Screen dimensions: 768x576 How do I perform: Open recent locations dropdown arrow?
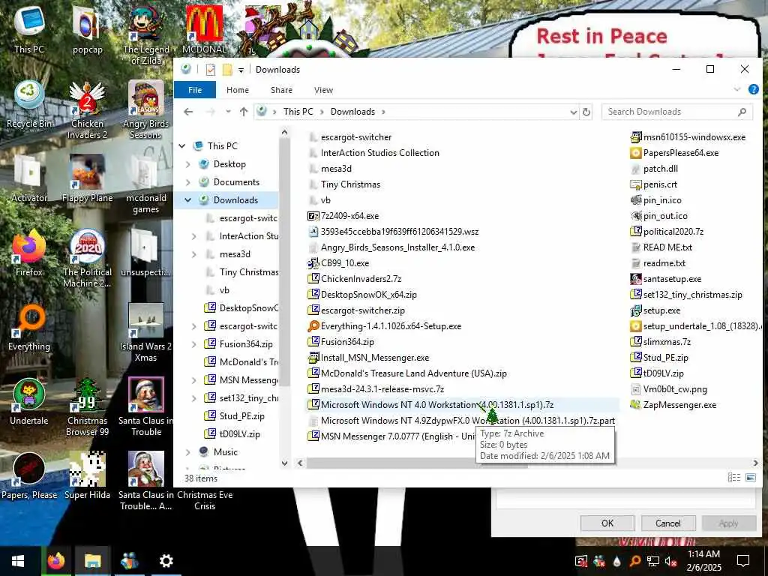(x=228, y=112)
